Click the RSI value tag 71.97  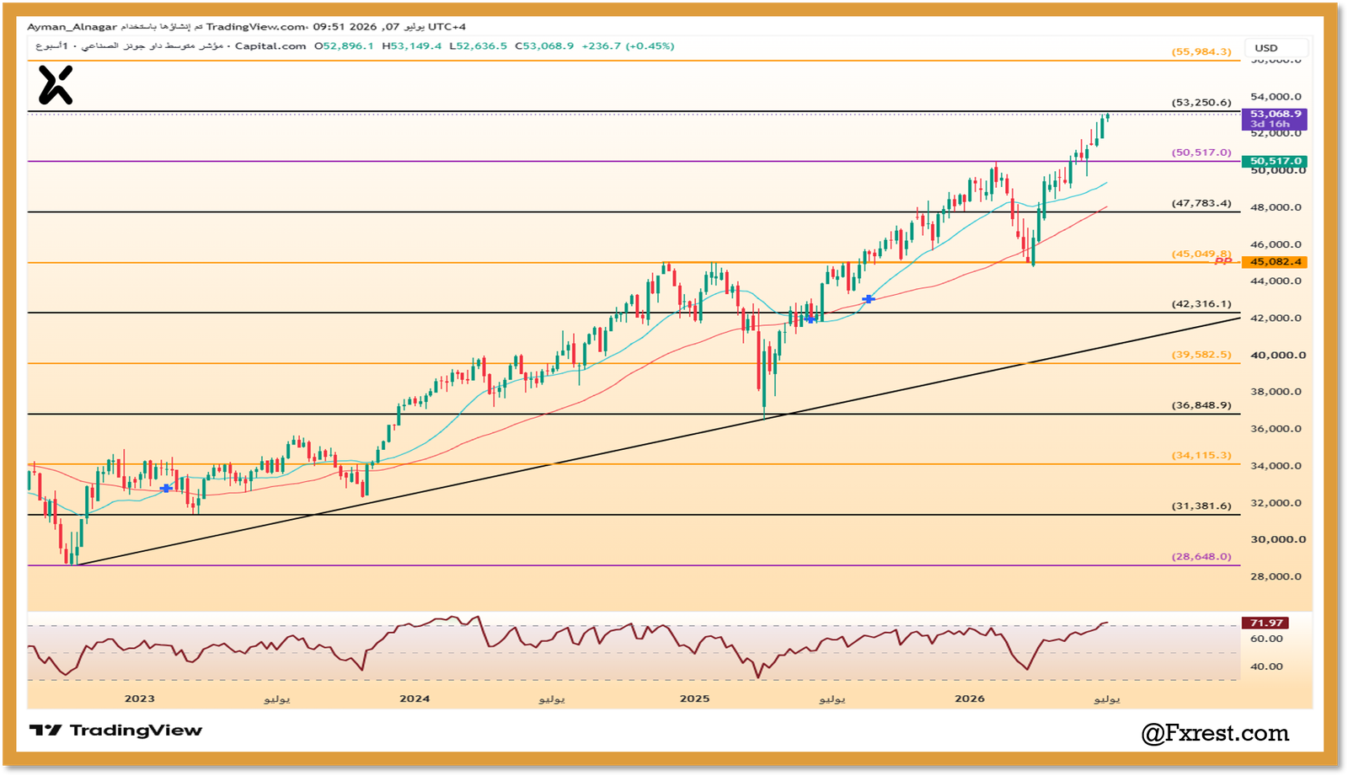(x=1265, y=623)
